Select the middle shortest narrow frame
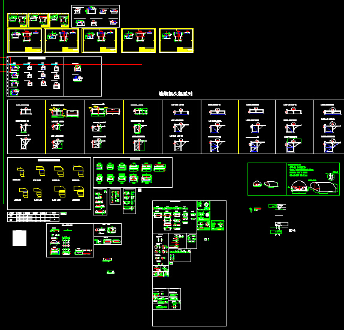 tap(116, 196)
